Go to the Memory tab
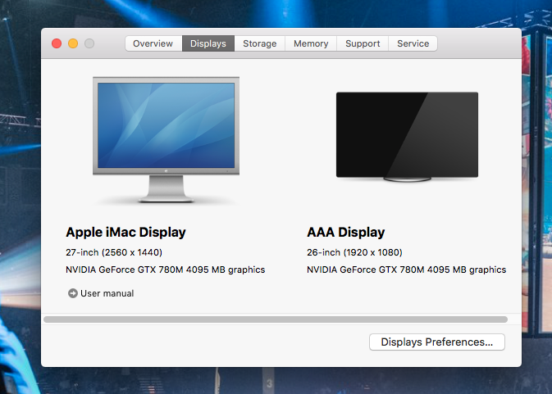Viewport: 552px width, 394px height. pyautogui.click(x=311, y=43)
